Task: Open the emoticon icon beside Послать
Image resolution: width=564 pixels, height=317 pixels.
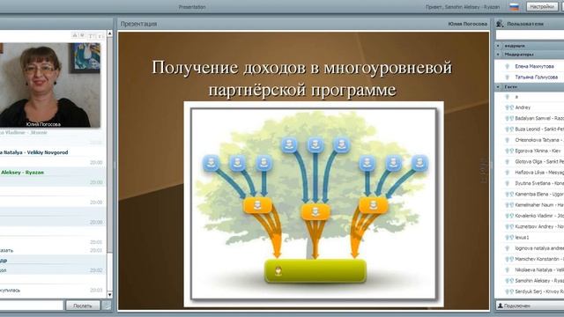Action: click(x=107, y=306)
